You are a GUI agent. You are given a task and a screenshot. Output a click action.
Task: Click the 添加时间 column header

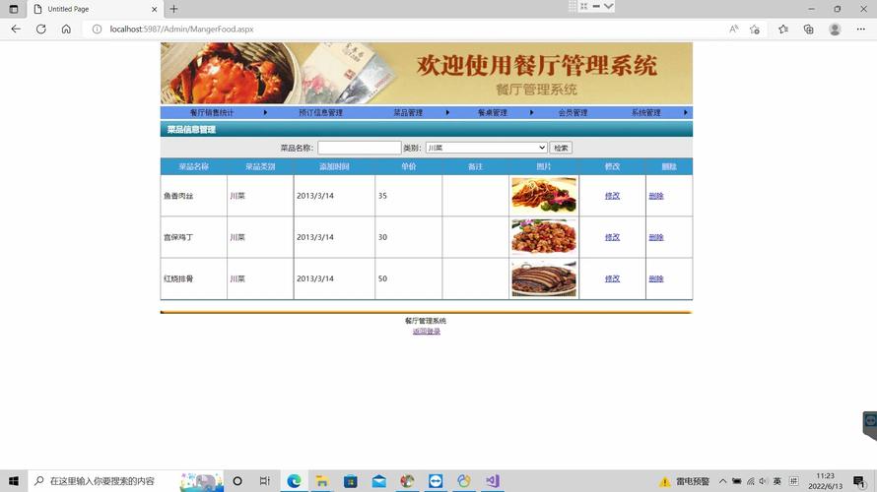[334, 166]
